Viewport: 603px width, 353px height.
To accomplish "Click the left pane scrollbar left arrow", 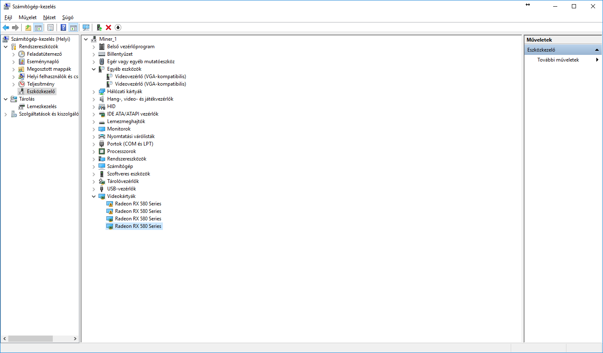I will pos(5,338).
